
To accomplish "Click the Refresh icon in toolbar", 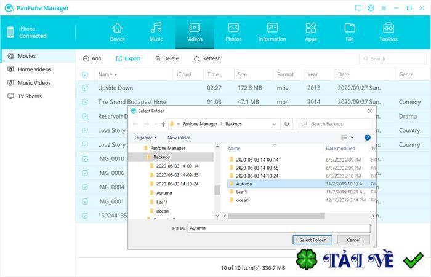I will (196, 59).
